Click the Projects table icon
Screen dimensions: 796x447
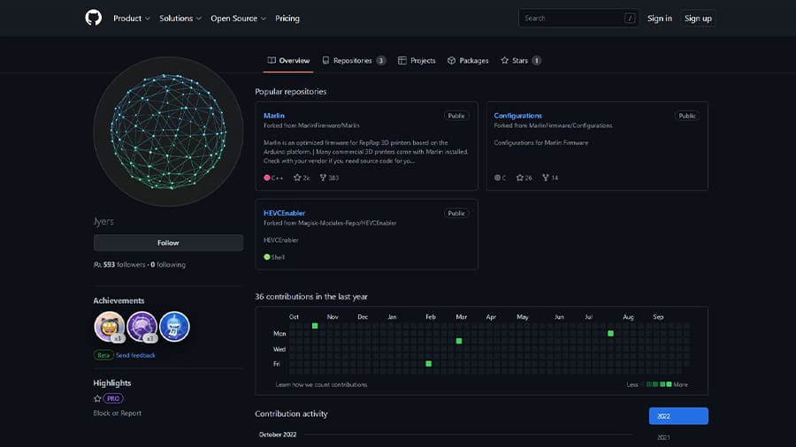[x=402, y=60]
